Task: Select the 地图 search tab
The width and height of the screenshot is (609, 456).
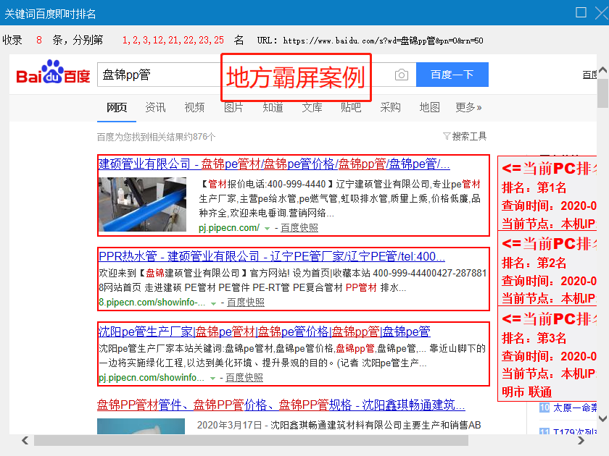Action: (429, 107)
